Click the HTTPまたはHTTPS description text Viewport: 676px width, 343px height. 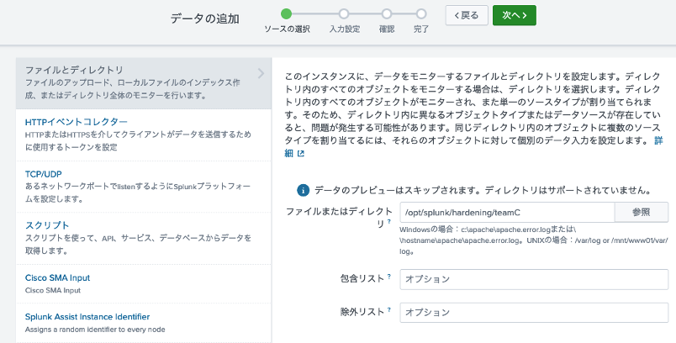point(138,141)
